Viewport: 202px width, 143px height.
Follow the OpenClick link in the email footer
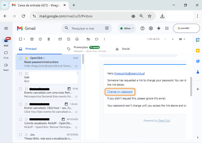[164, 121]
